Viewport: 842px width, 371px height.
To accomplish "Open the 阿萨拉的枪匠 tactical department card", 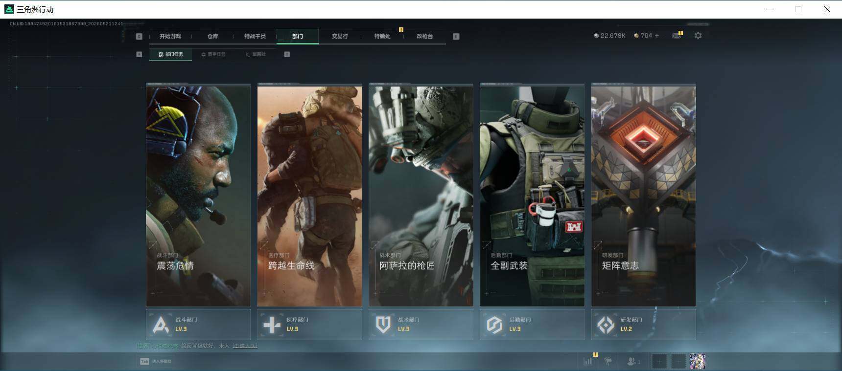I will pyautogui.click(x=421, y=196).
